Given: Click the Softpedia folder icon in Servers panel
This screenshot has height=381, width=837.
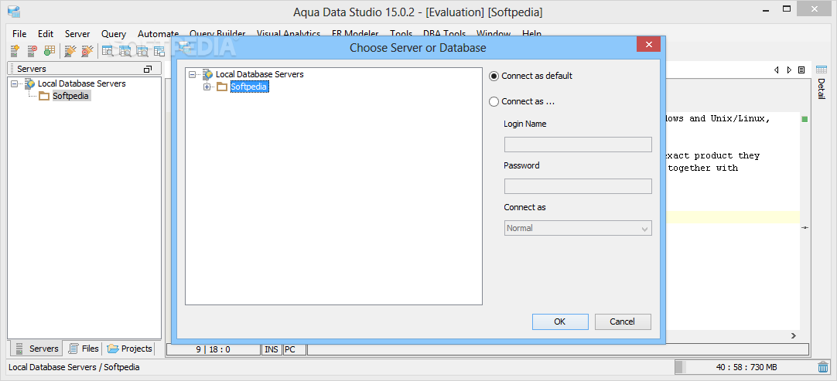Looking at the screenshot, I should click(x=44, y=96).
